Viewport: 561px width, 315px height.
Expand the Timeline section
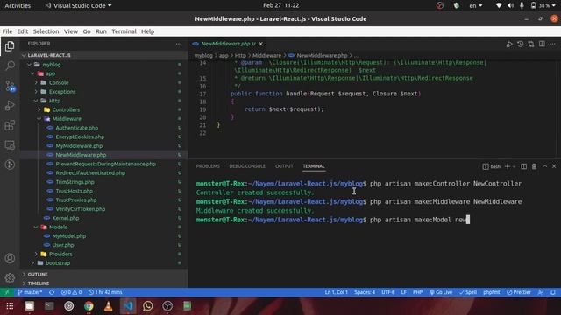tap(103, 283)
